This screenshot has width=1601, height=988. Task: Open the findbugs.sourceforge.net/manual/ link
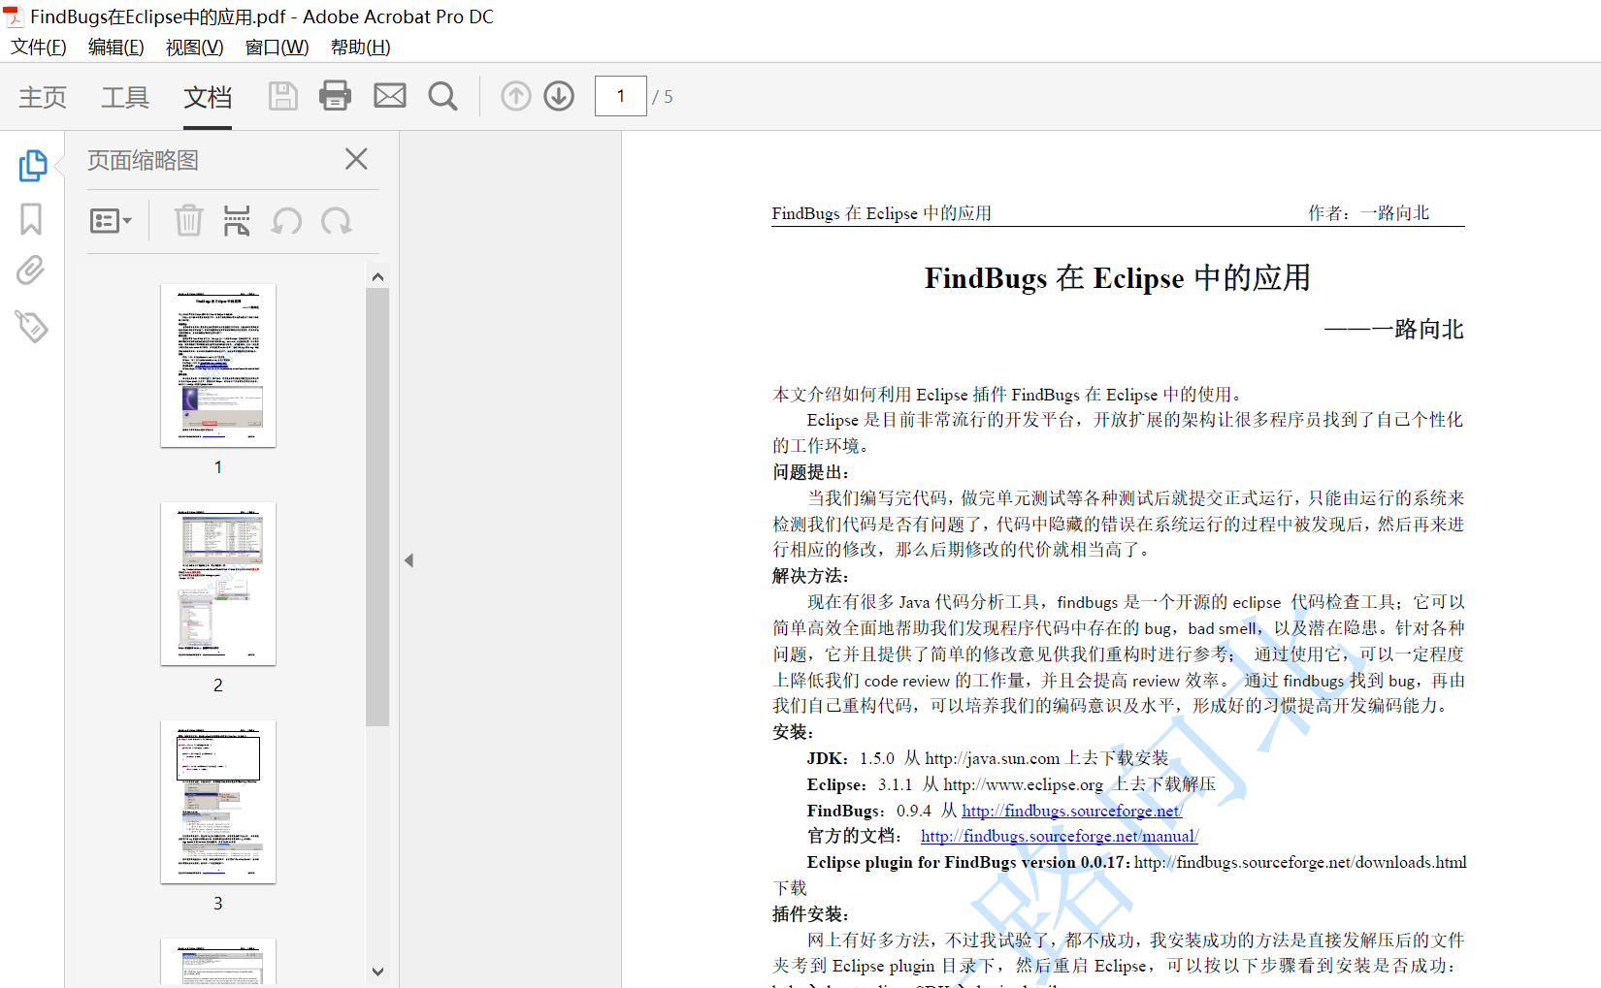coord(1060,836)
